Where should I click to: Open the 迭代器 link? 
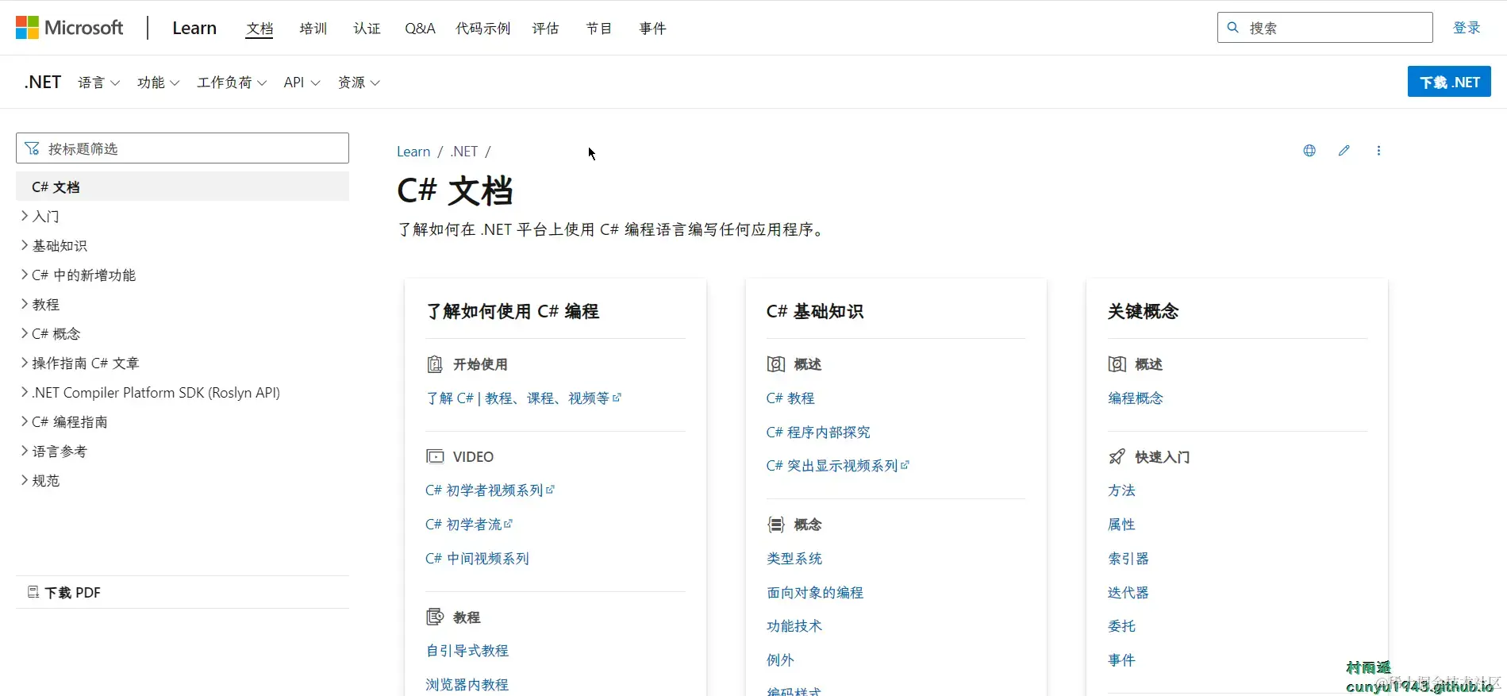pyautogui.click(x=1128, y=592)
